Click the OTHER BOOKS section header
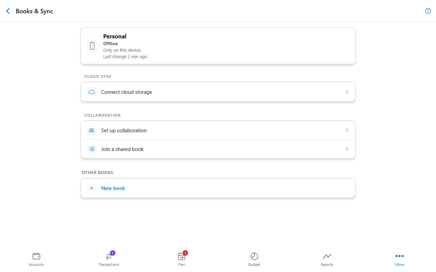 pos(97,172)
